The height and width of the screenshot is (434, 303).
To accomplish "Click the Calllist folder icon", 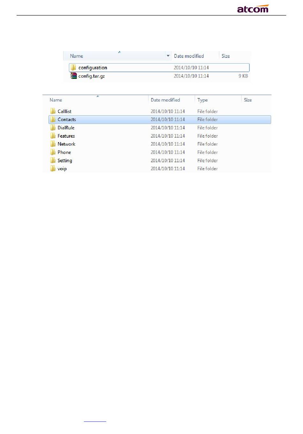I will pyautogui.click(x=53, y=111).
